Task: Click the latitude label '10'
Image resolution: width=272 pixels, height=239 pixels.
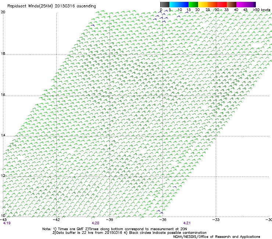Action: coord(3,216)
